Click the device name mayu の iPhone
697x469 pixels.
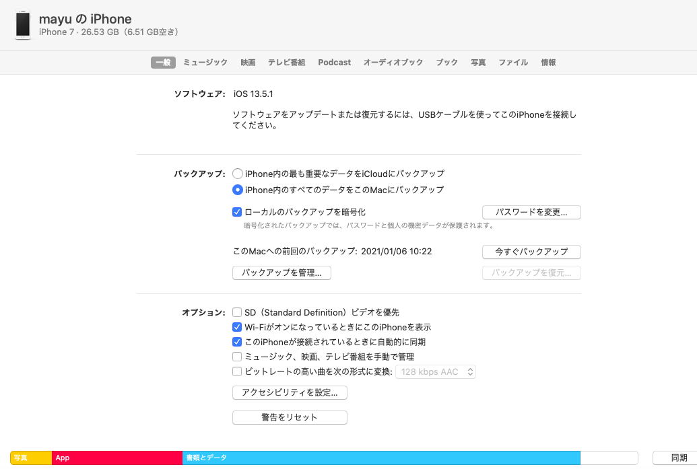pos(86,19)
